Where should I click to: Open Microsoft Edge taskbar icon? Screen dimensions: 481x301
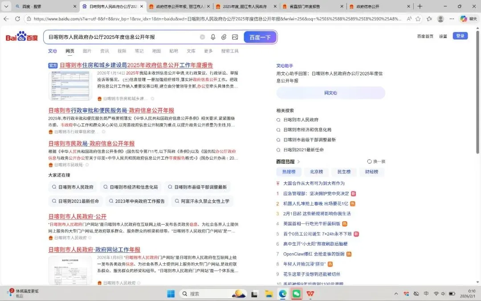(282, 294)
